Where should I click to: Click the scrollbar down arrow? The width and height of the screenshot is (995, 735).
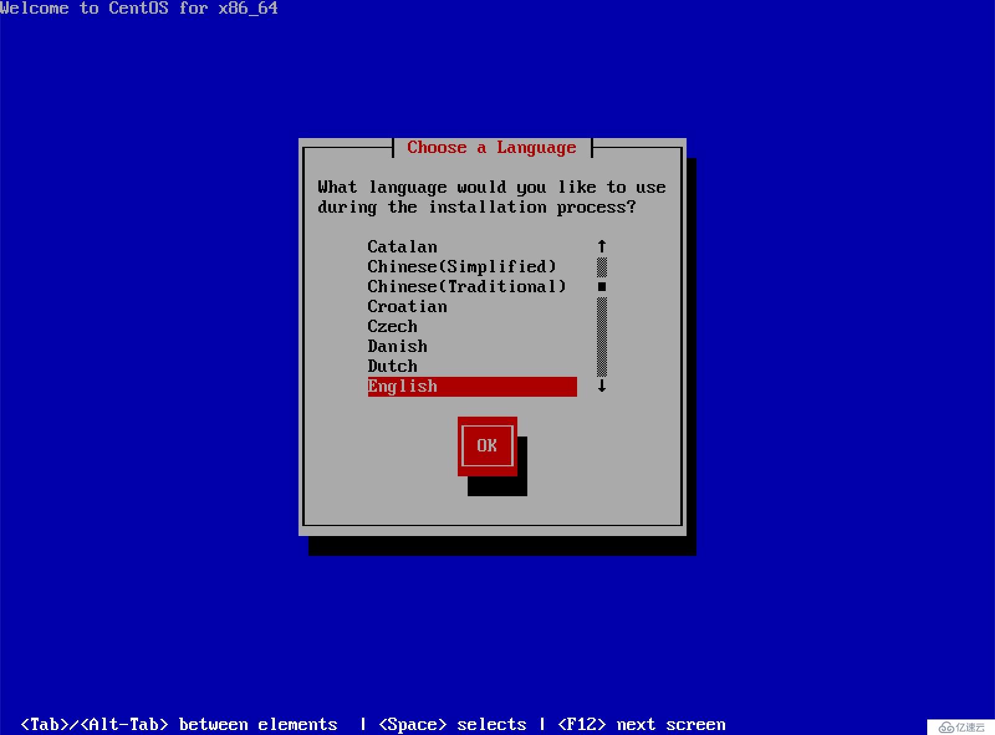tap(602, 386)
